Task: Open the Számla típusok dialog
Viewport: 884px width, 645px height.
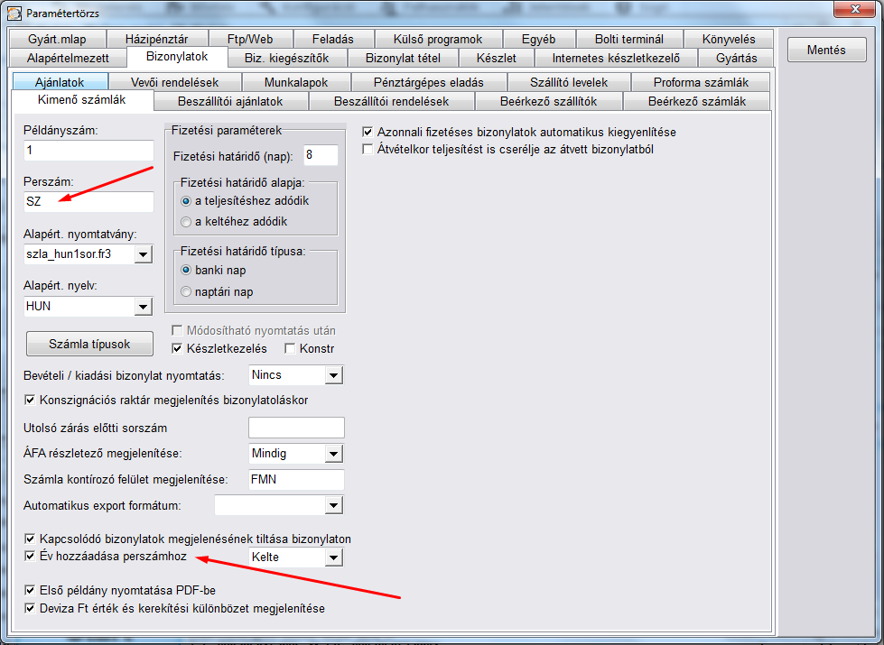Action: click(x=88, y=344)
